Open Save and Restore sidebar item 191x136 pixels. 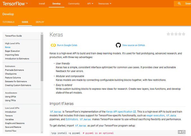pos(13,127)
